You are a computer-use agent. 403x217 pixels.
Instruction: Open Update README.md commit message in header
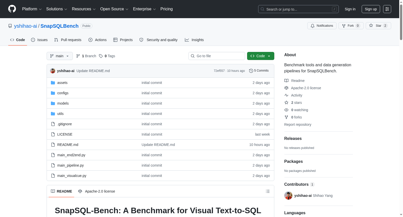tap(93, 71)
